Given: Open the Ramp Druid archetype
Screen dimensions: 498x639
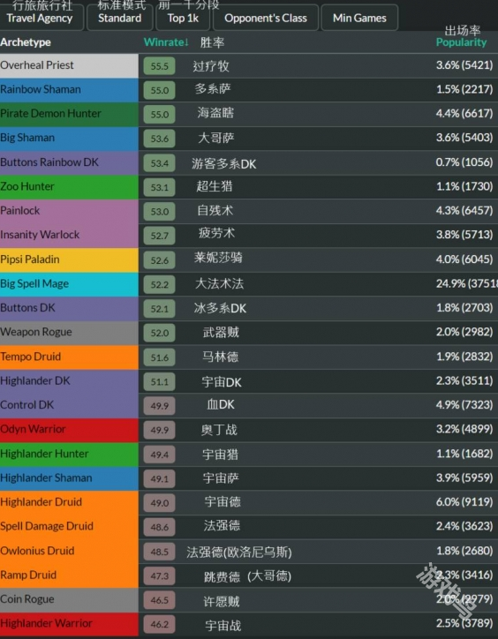Looking at the screenshot, I should [x=69, y=575].
